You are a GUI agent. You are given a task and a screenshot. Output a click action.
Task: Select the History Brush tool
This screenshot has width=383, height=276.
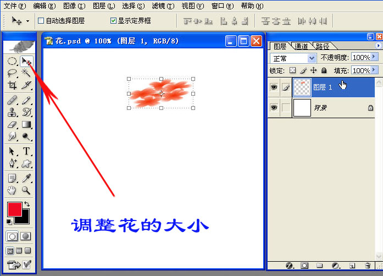point(26,113)
